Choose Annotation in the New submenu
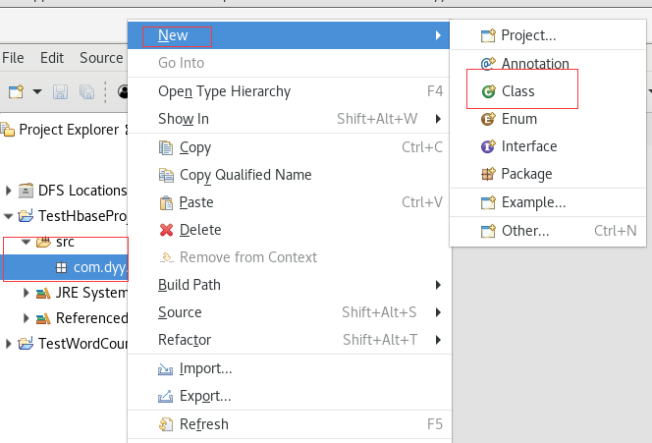The width and height of the screenshot is (652, 443). 548,64
